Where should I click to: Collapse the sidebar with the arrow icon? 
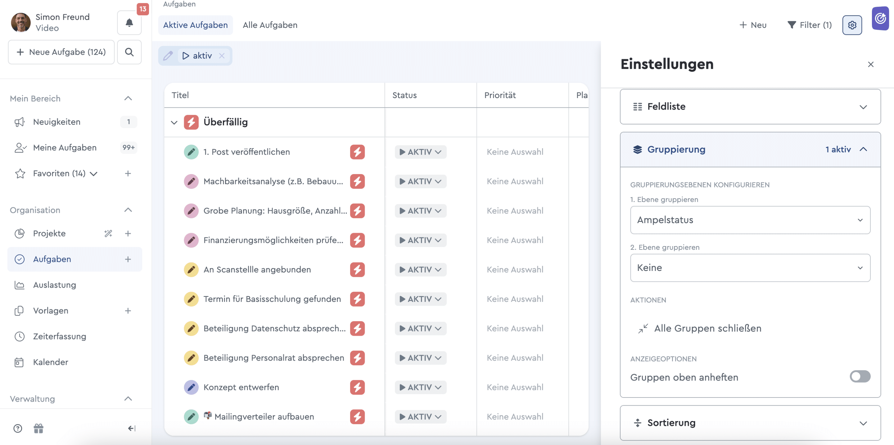(x=132, y=428)
